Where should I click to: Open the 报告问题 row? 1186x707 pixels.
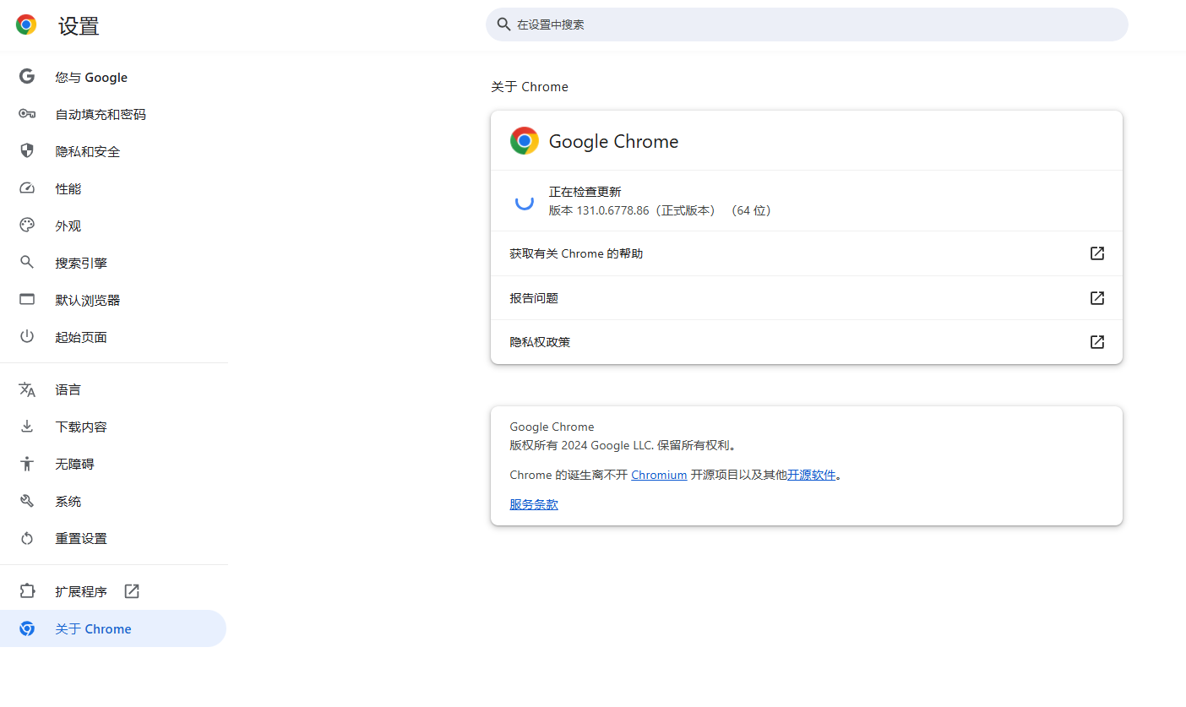(807, 298)
